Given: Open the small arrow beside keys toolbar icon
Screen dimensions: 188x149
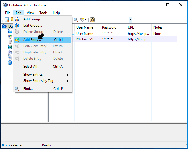Looking at the screenshot, I should [86, 20].
